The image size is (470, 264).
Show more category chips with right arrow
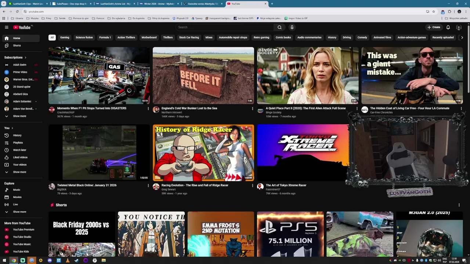pos(462,37)
